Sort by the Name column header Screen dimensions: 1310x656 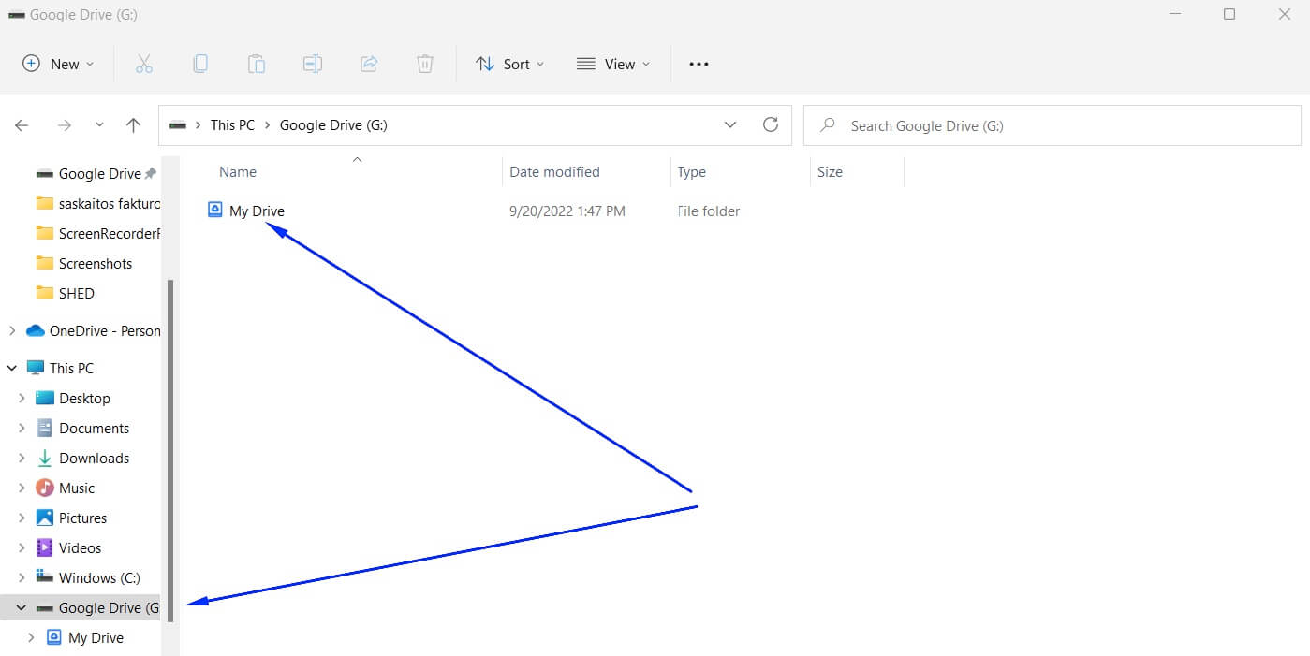(x=238, y=172)
